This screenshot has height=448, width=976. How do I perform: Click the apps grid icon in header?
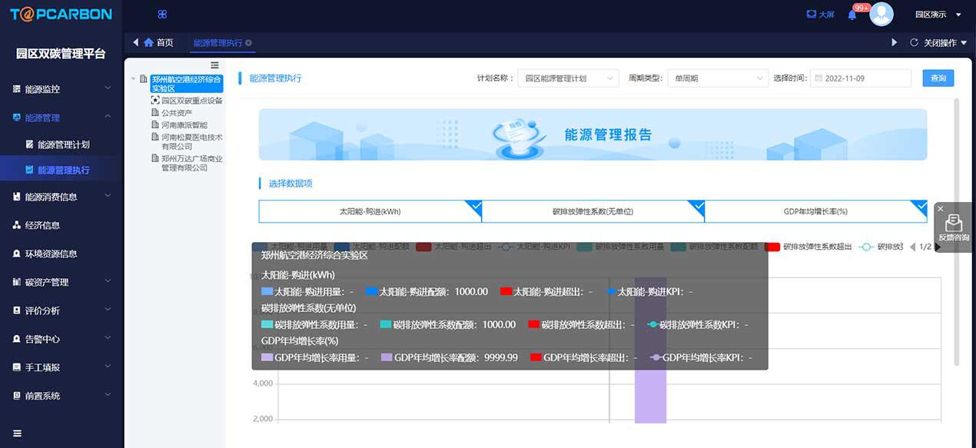(x=162, y=15)
